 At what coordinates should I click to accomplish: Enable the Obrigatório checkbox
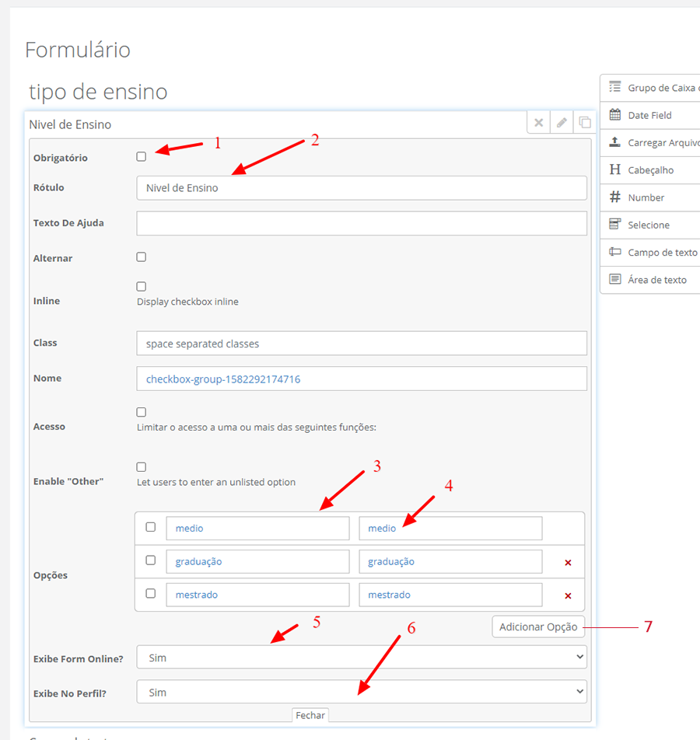point(142,157)
